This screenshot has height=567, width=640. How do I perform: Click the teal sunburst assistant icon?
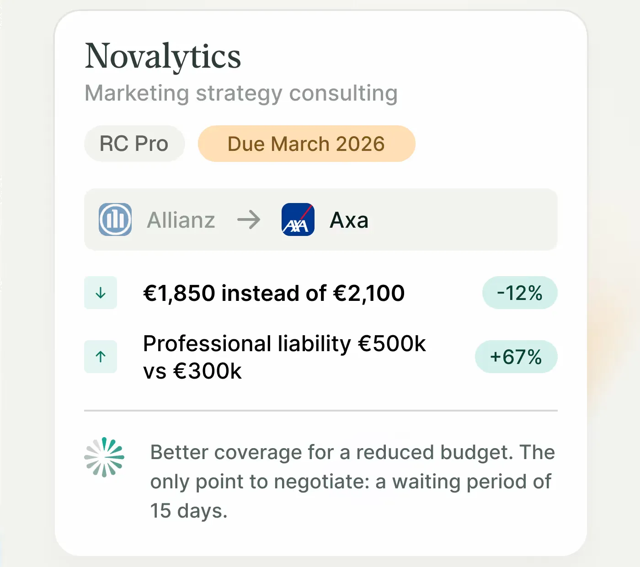104,457
